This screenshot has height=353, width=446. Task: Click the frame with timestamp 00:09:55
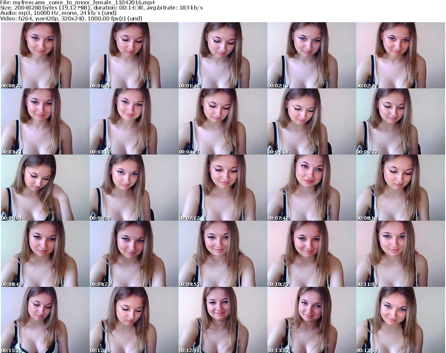click(223, 254)
